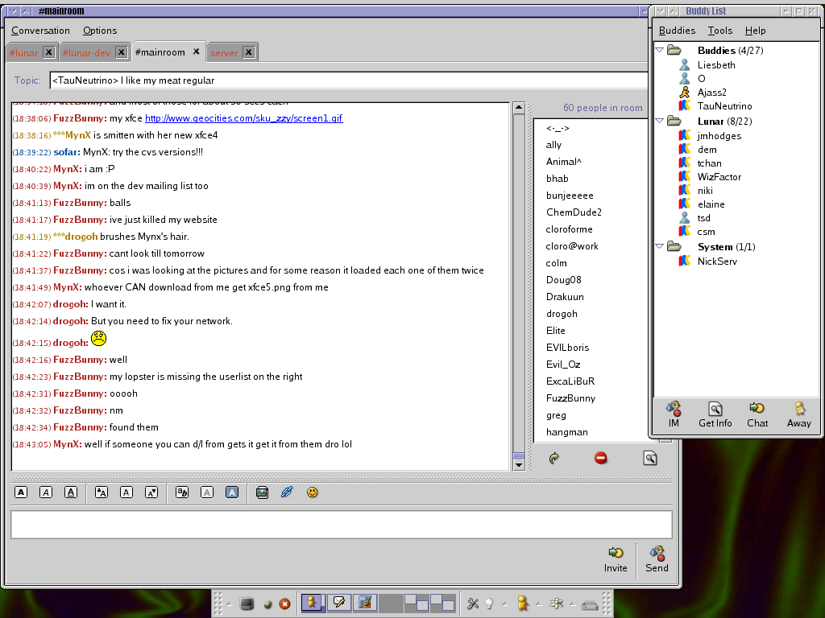Click the larger font size icon

click(x=102, y=492)
